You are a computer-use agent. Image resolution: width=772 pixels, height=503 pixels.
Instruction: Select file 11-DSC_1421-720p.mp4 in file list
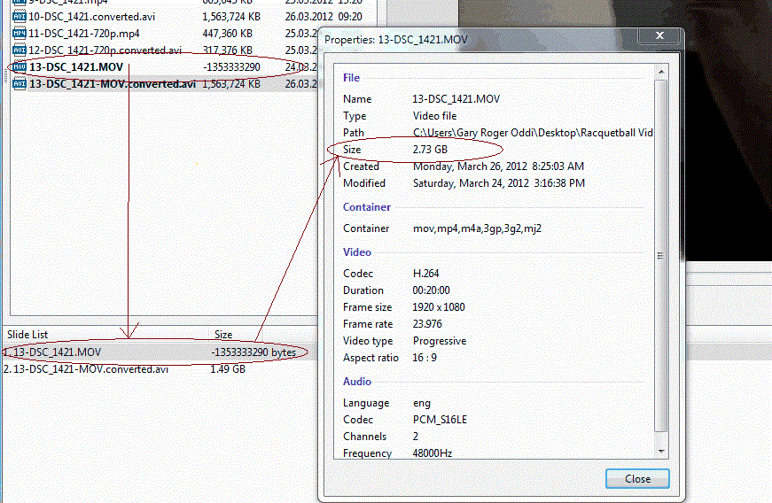point(83,34)
